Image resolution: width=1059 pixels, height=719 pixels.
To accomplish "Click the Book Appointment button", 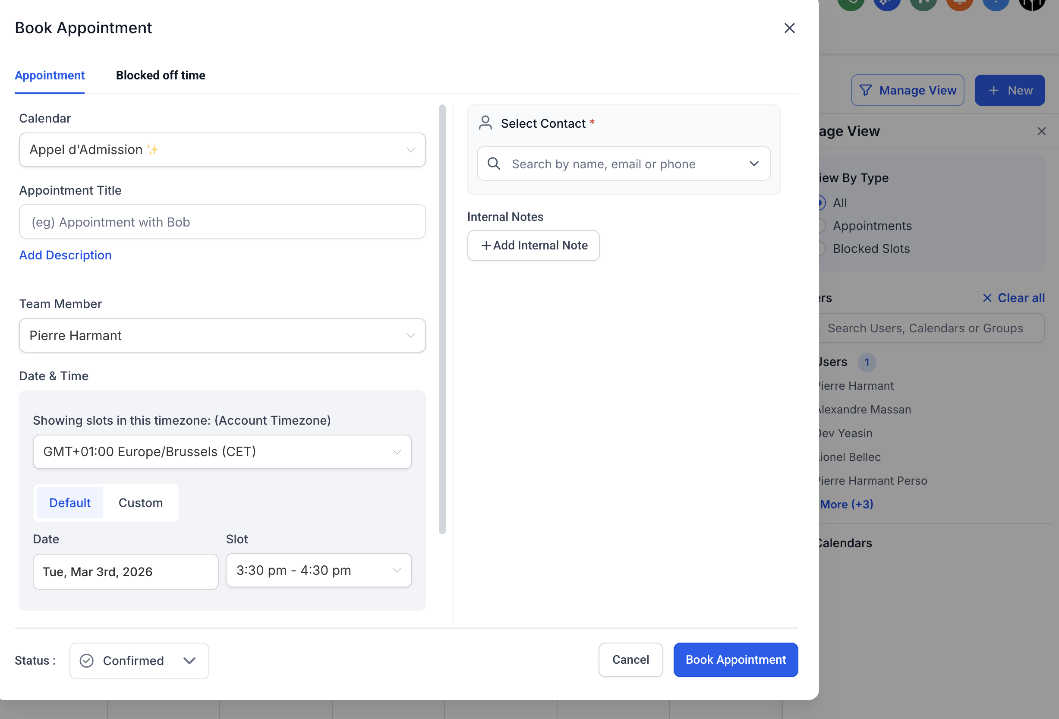I will coord(735,660).
